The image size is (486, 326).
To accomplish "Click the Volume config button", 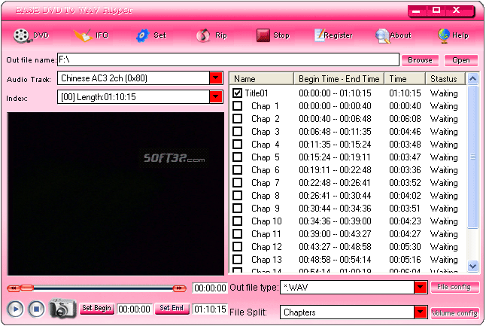I will (x=454, y=312).
